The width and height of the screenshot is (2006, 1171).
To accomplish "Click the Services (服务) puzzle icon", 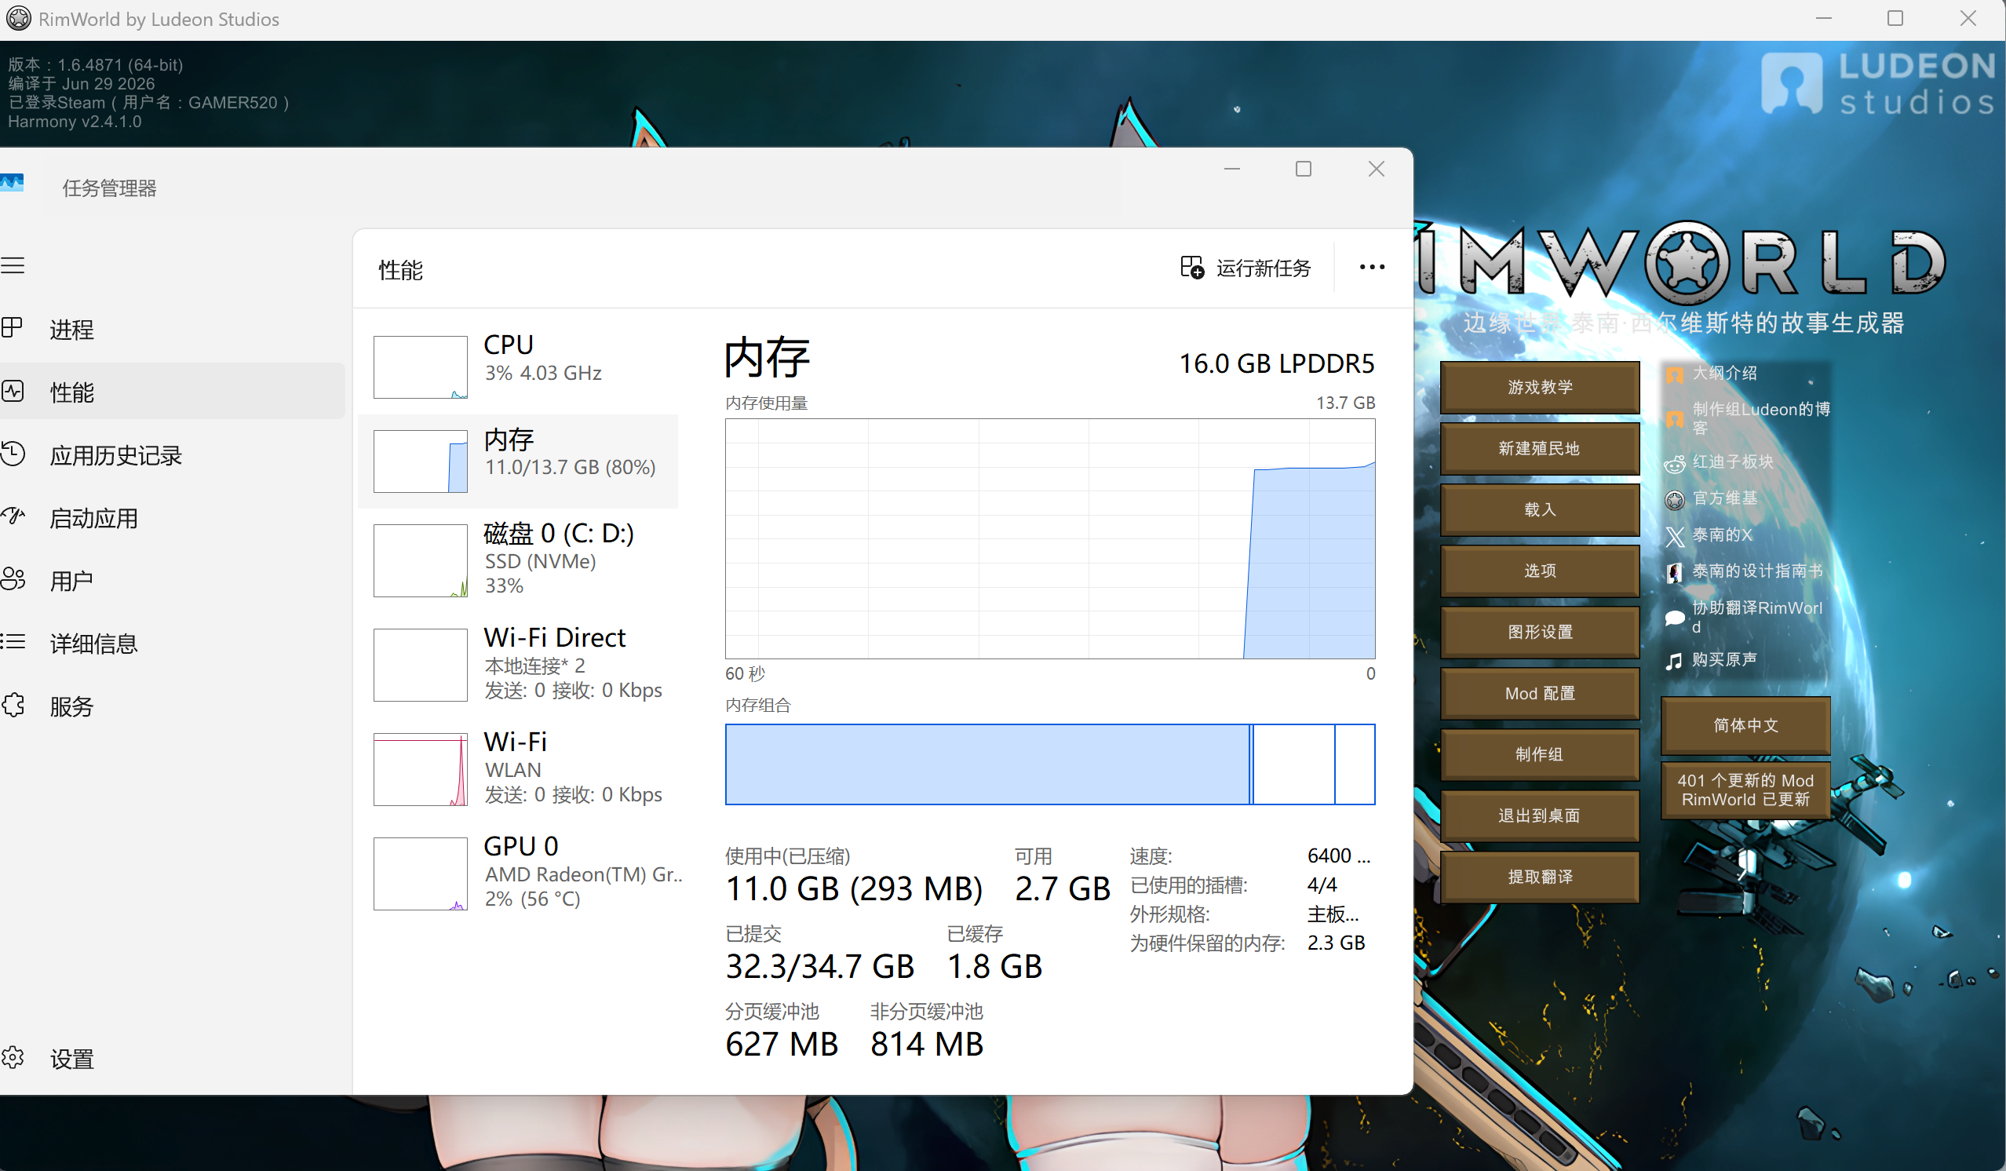I will click(13, 705).
